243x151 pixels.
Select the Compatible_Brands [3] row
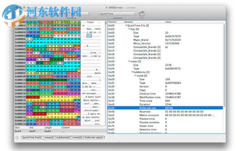click(x=165, y=58)
